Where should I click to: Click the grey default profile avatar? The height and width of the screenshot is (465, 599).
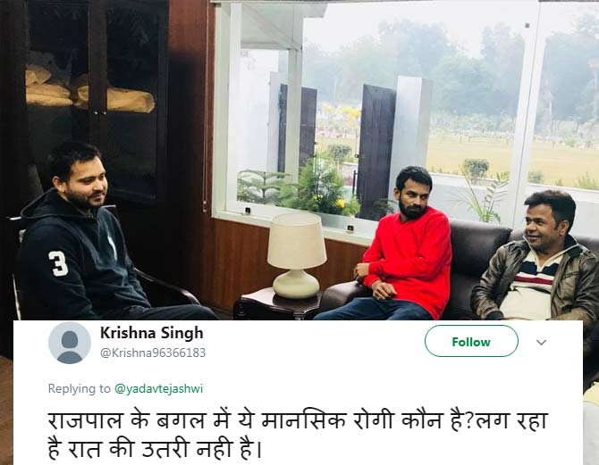point(69,343)
